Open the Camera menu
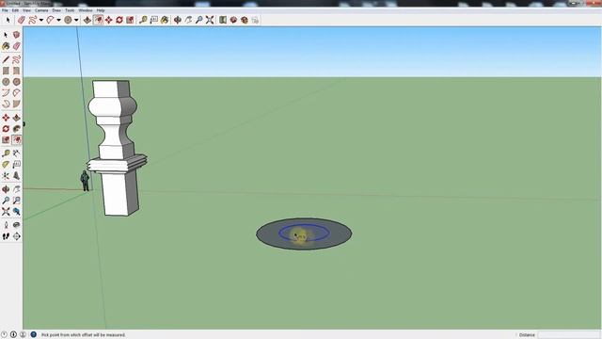 pyautogui.click(x=41, y=10)
